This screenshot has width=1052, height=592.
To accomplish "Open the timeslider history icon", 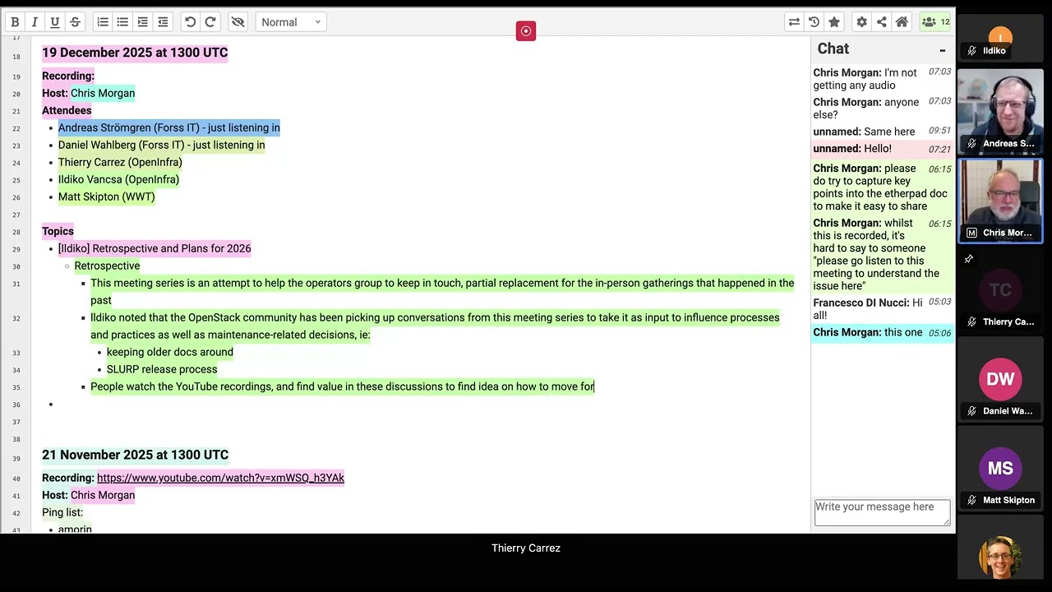I will click(814, 22).
